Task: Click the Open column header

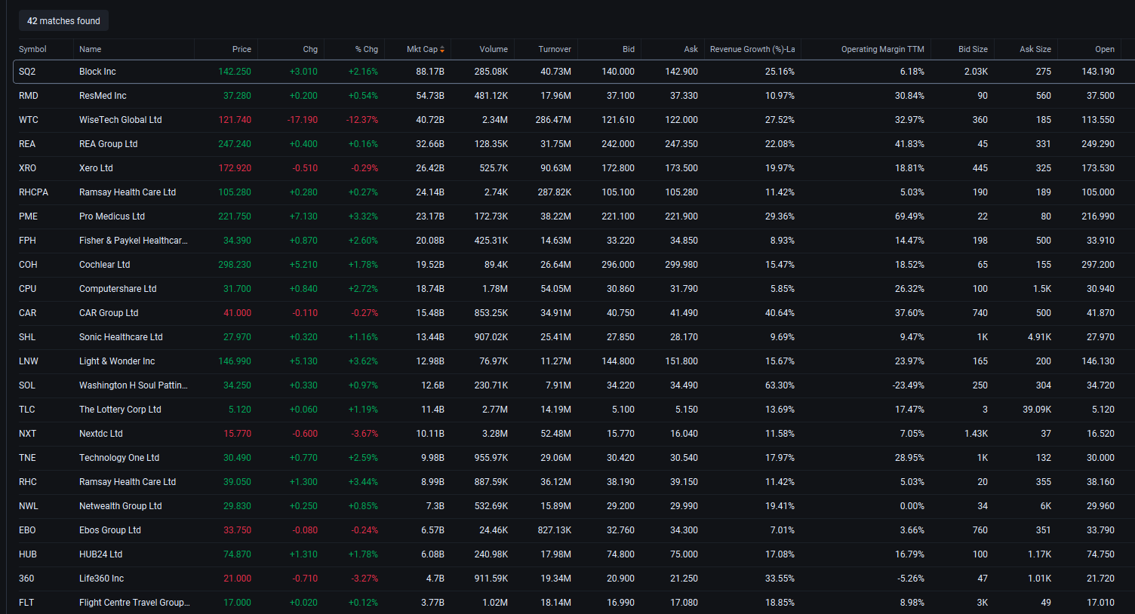Action: [x=1105, y=49]
